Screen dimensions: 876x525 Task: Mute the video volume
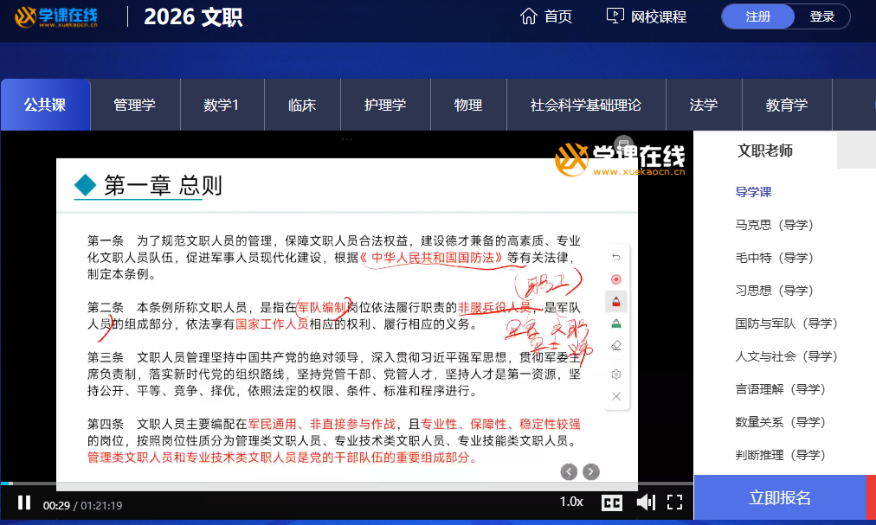pos(646,503)
